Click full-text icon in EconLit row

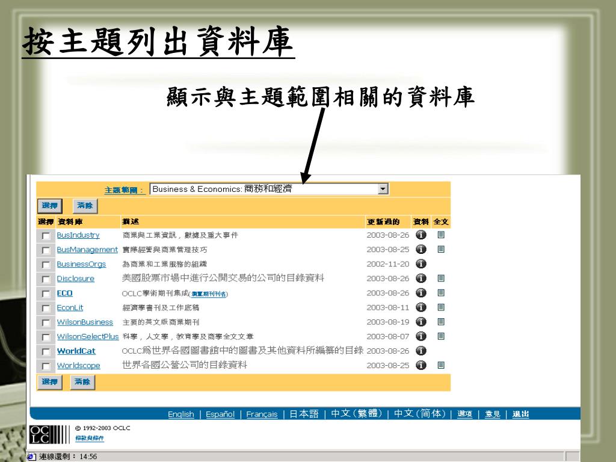pos(441,307)
